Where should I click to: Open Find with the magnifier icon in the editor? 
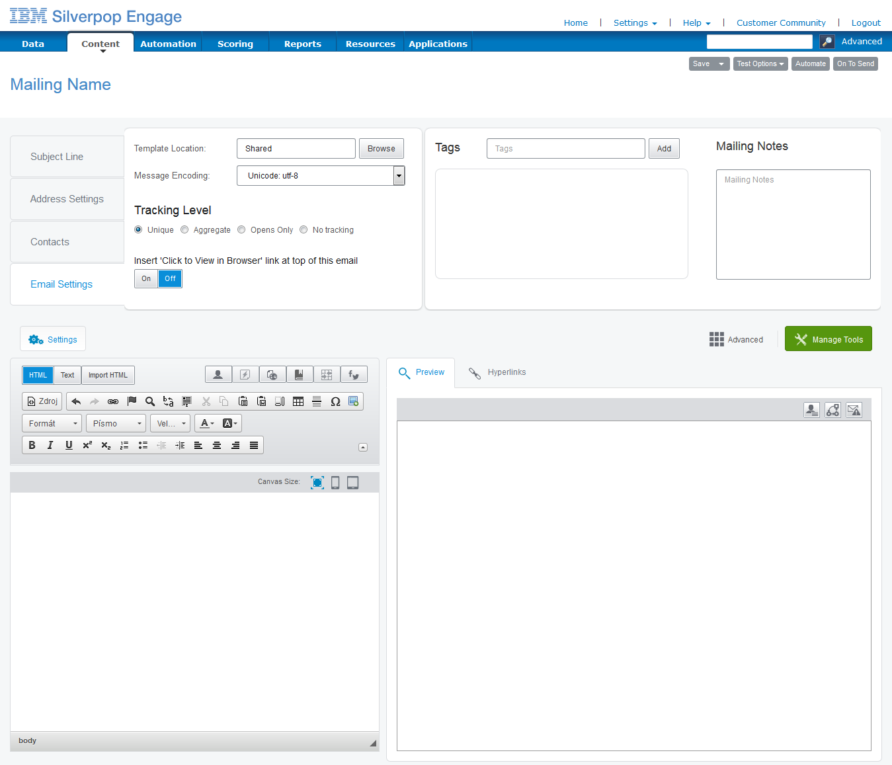(150, 401)
